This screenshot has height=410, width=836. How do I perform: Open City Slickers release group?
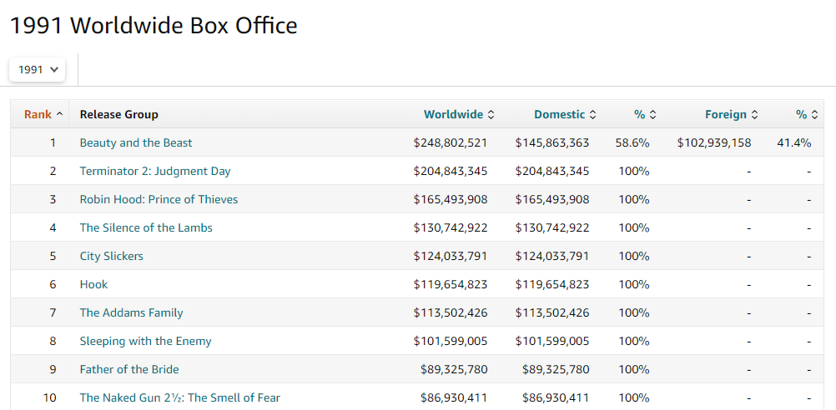pyautogui.click(x=112, y=256)
